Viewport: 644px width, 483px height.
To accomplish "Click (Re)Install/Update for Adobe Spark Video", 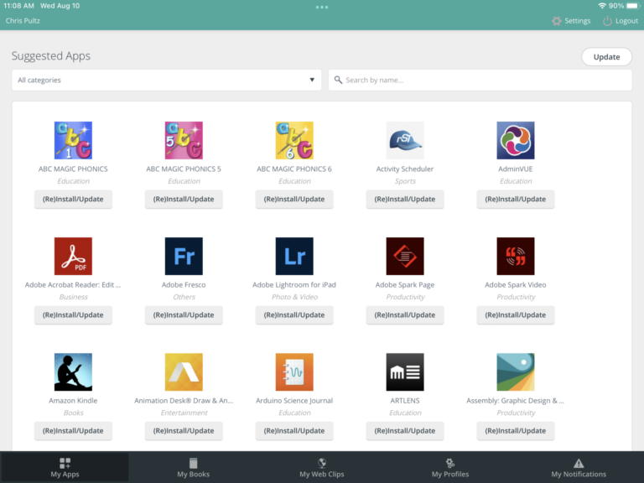I will click(x=516, y=315).
